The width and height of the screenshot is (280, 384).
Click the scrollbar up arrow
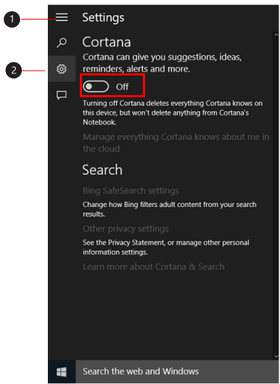pos(276,35)
